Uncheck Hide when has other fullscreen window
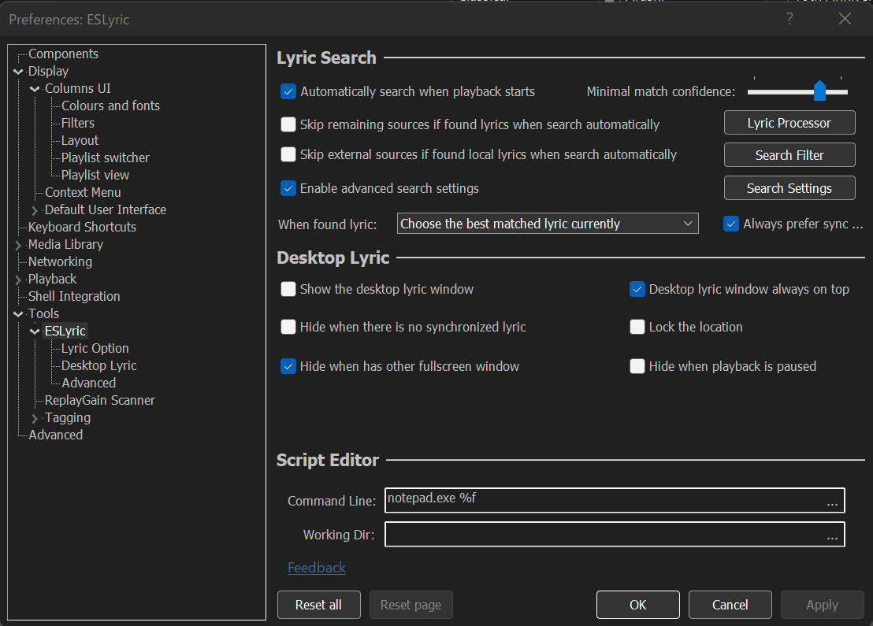The width and height of the screenshot is (873, 626). 288,366
